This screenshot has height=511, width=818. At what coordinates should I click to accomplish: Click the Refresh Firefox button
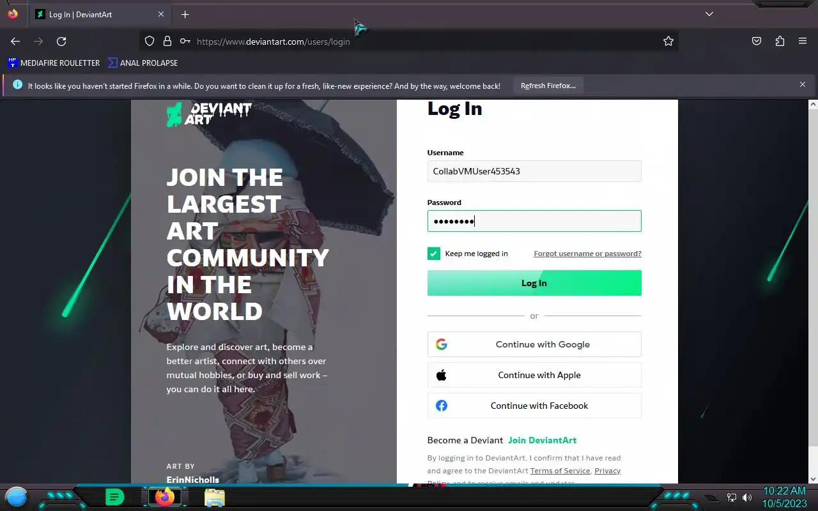548,86
